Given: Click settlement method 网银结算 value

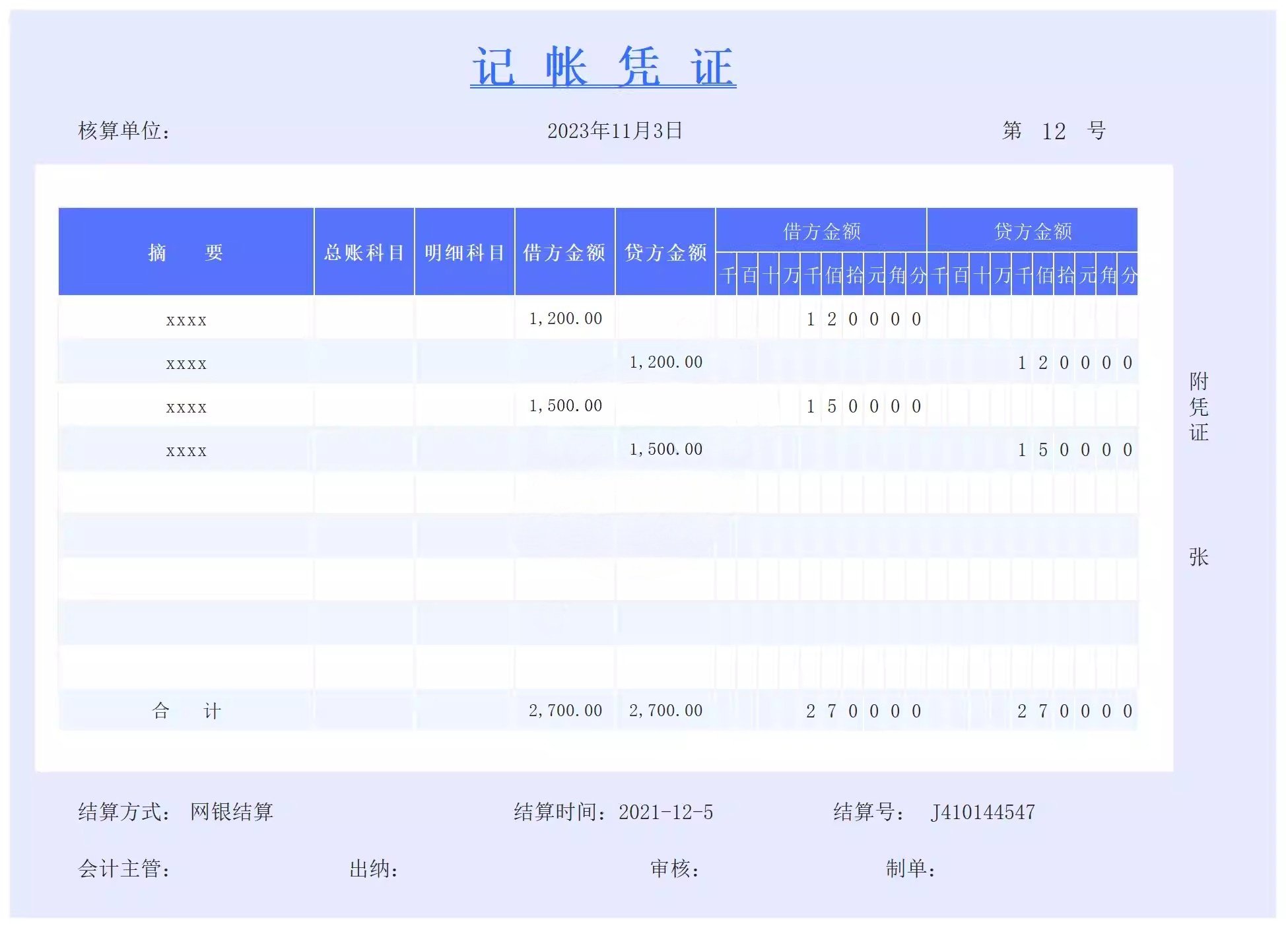Looking at the screenshot, I should pyautogui.click(x=232, y=812).
